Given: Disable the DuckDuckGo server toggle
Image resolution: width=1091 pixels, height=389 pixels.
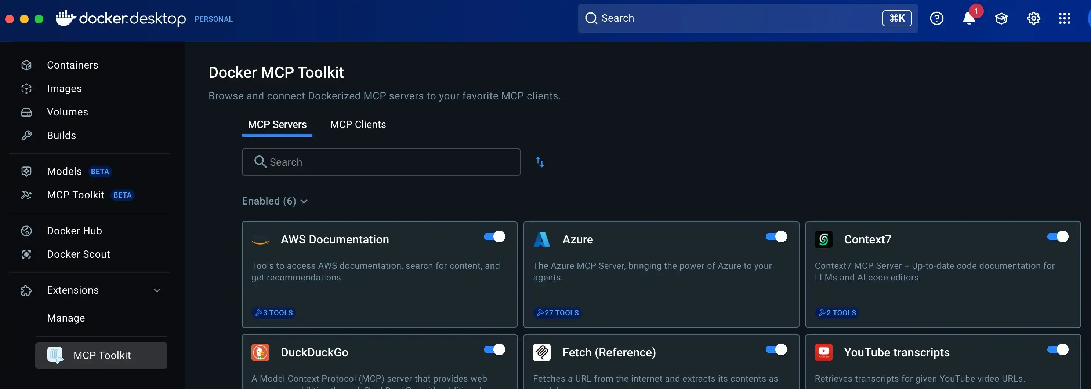Looking at the screenshot, I should [495, 350].
